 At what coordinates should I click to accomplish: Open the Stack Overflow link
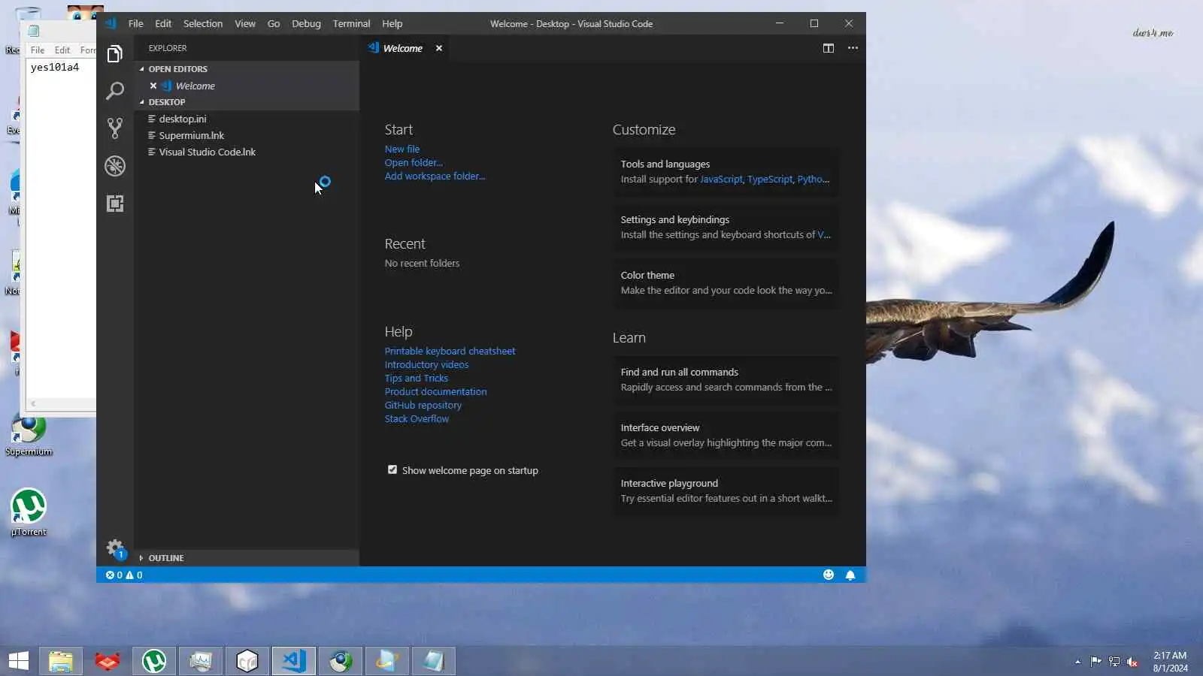coord(417,419)
